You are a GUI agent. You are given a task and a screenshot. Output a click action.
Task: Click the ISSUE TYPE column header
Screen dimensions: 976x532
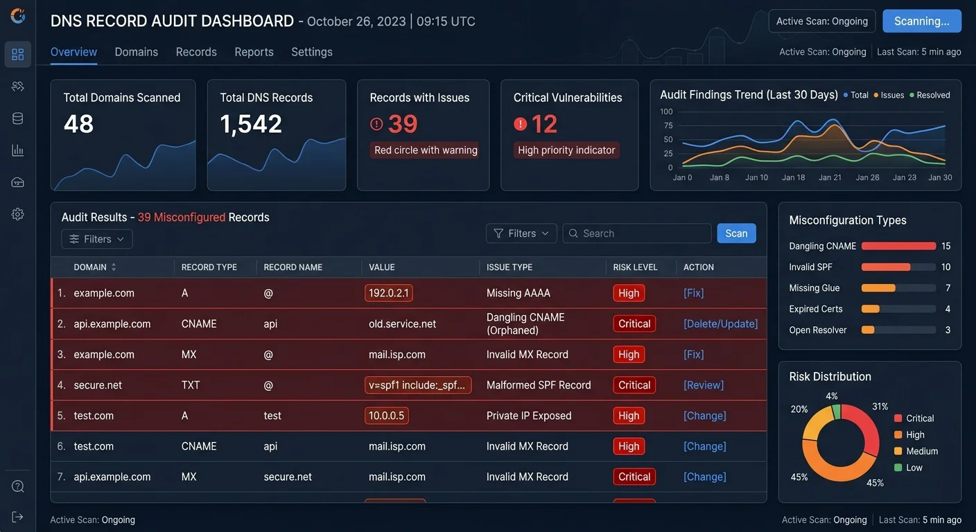(x=509, y=267)
